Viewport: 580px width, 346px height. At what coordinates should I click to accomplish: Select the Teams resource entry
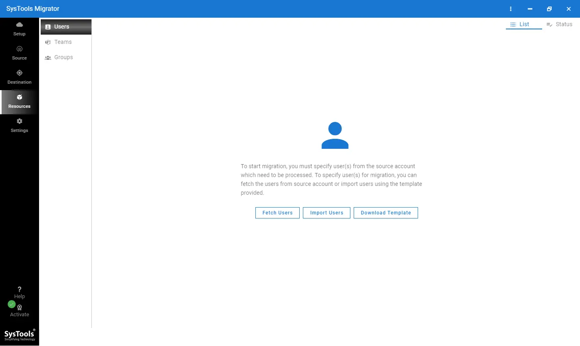[x=66, y=42]
